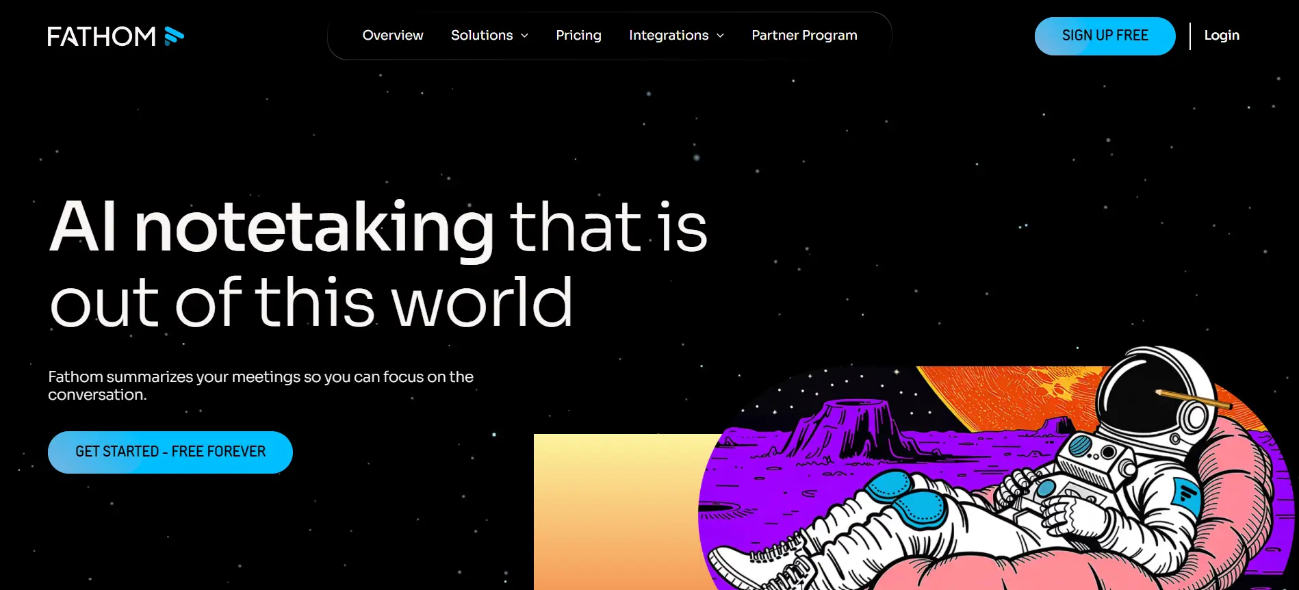Open the Overview page
Viewport: 1299px width, 590px height.
click(x=393, y=35)
